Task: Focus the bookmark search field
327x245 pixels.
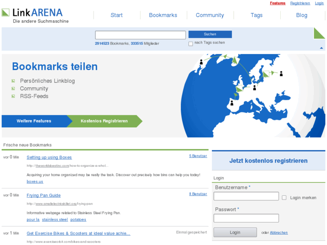Action: [140, 35]
